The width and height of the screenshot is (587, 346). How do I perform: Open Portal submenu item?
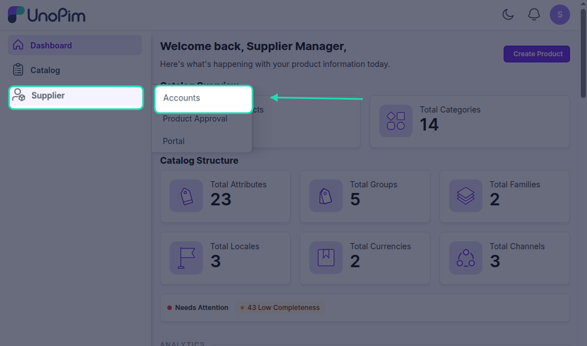174,141
